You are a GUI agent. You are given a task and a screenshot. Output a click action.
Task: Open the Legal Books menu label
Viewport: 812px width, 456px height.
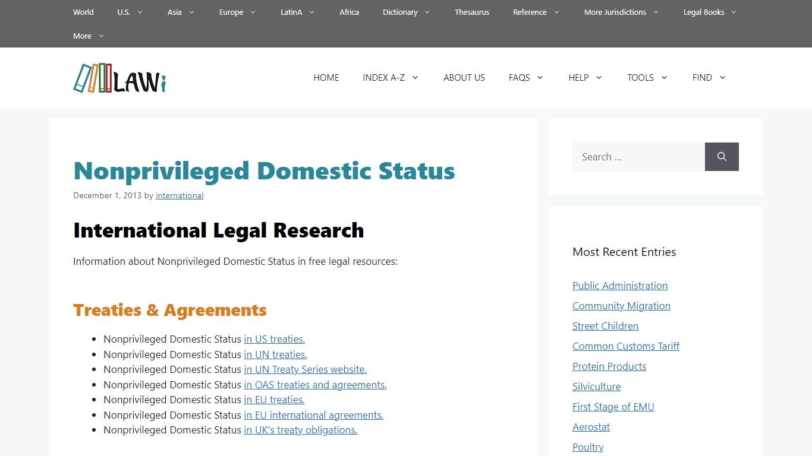tap(704, 12)
